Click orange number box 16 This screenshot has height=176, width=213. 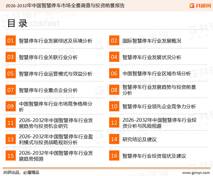[x=114, y=156]
